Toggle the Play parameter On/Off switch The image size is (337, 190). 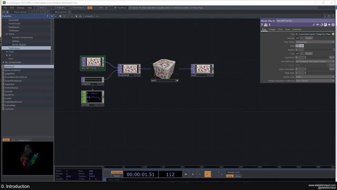(300, 46)
